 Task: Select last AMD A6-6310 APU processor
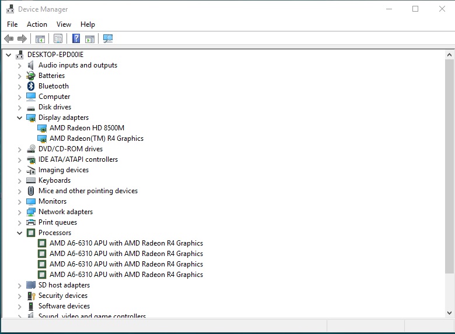click(x=126, y=275)
